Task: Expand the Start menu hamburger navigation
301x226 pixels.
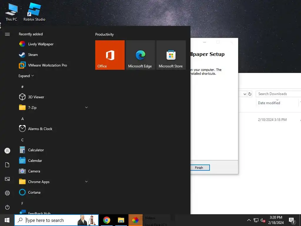Action: (7, 34)
